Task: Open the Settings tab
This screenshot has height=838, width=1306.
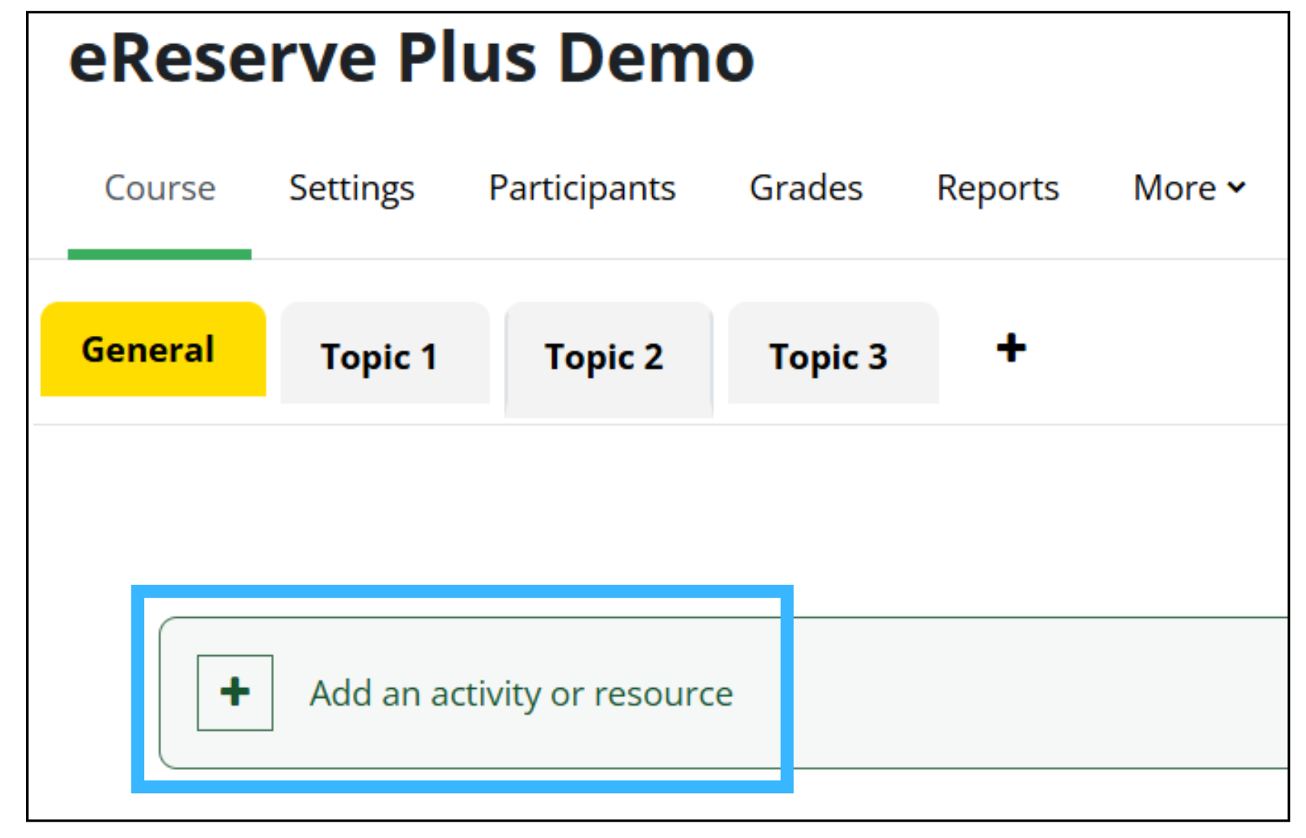Action: click(x=352, y=188)
